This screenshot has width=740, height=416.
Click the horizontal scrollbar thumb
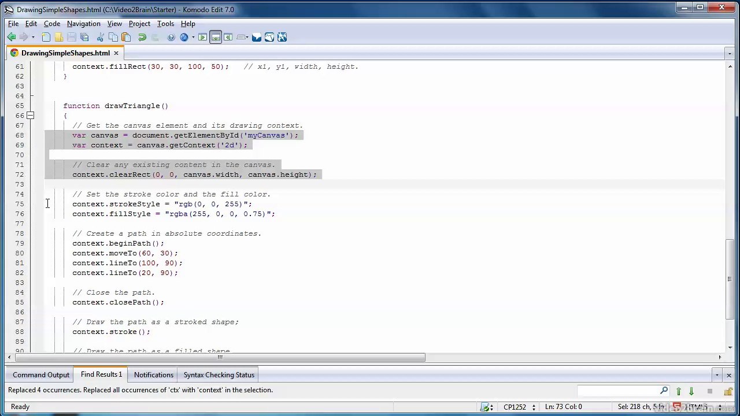pos(220,357)
